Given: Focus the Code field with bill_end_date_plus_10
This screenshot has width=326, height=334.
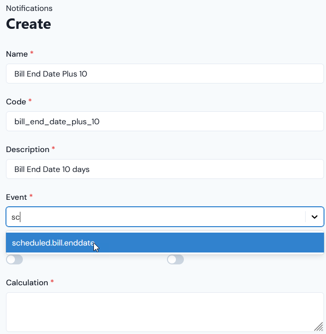Looking at the screenshot, I should [x=165, y=121].
